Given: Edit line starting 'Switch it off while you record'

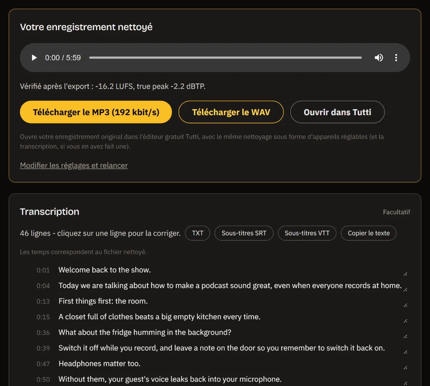Looking at the screenshot, I should pyautogui.click(x=233, y=348).
